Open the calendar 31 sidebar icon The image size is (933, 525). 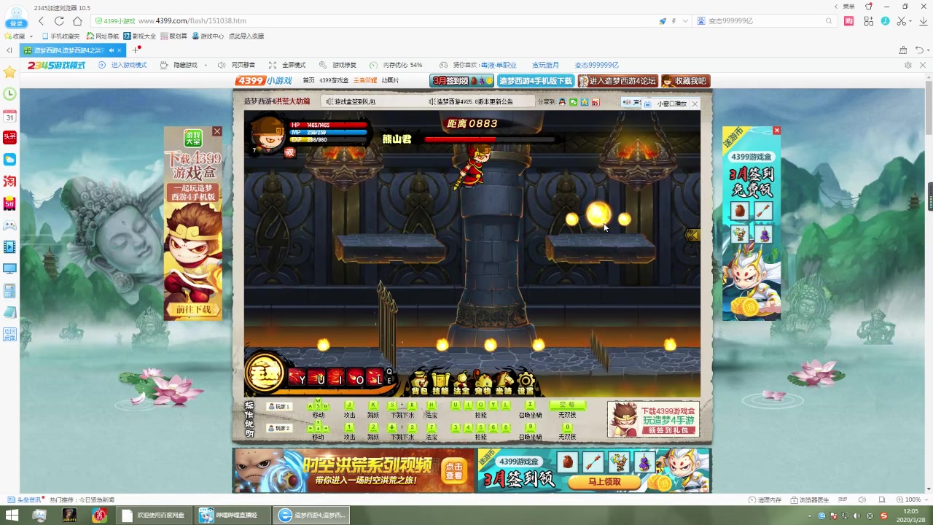coord(9,116)
